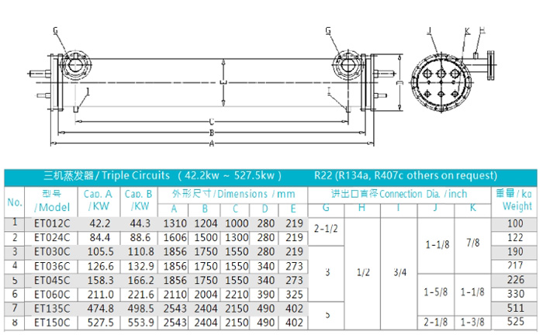
Task: Select the Cap. A value 84.4
Action: (100, 238)
